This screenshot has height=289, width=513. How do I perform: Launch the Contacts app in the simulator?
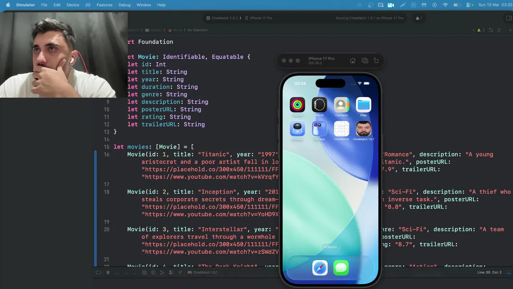tap(341, 105)
